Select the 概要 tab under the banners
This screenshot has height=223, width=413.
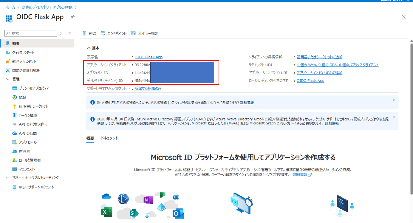click(x=90, y=138)
